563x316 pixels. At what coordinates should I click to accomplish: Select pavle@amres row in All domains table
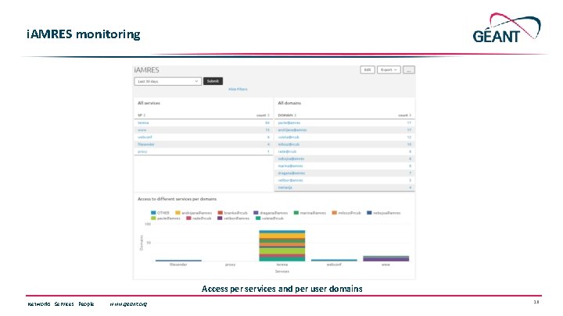point(345,123)
